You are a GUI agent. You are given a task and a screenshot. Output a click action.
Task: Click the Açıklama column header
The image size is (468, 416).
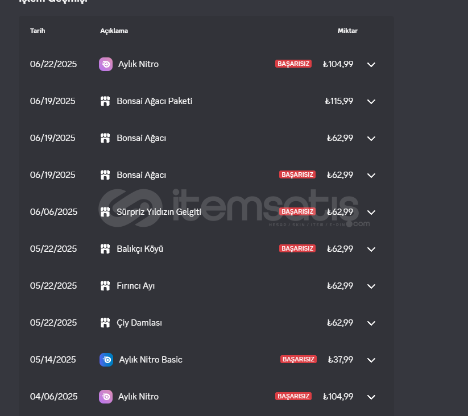114,31
